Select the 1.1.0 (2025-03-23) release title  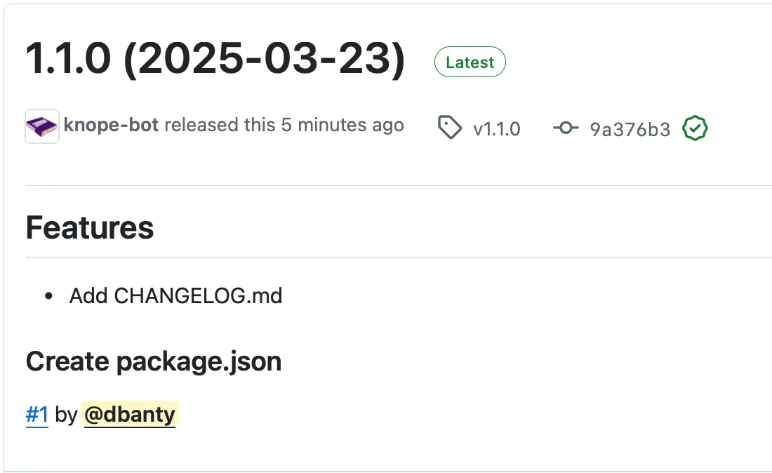coord(215,60)
